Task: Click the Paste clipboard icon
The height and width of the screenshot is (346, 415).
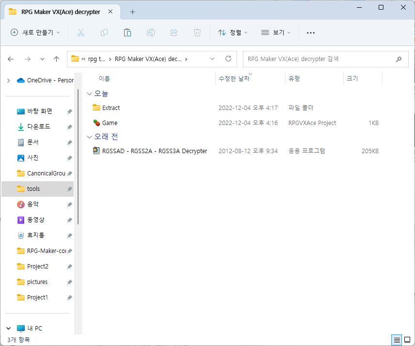Action: [x=128, y=32]
